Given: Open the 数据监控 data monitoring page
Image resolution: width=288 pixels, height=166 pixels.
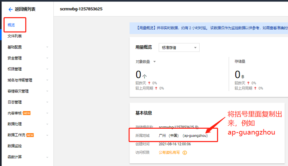Looking at the screenshot, I should [x=15, y=146].
